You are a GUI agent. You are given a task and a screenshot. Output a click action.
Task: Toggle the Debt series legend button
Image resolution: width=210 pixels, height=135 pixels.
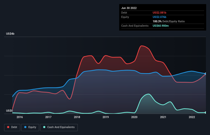click(12, 127)
